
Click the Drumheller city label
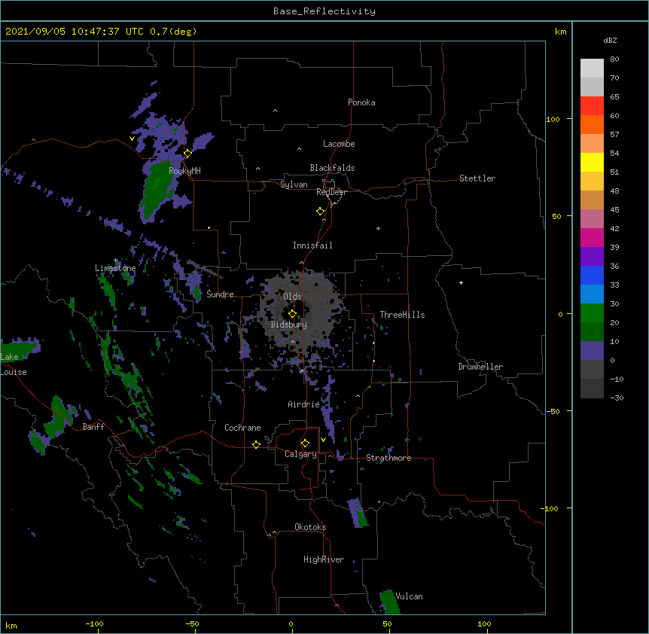480,367
